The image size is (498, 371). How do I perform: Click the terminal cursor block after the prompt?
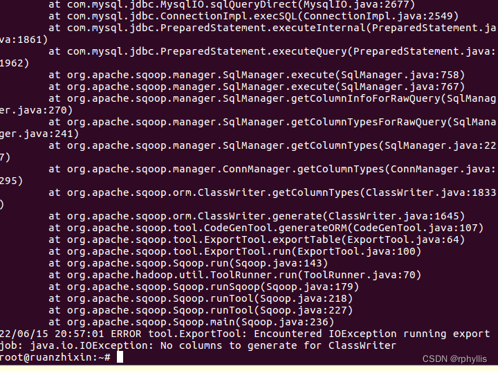120,357
